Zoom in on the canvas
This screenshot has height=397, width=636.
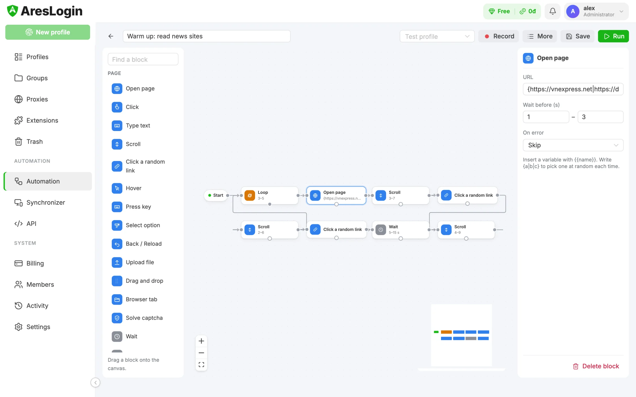coord(201,341)
